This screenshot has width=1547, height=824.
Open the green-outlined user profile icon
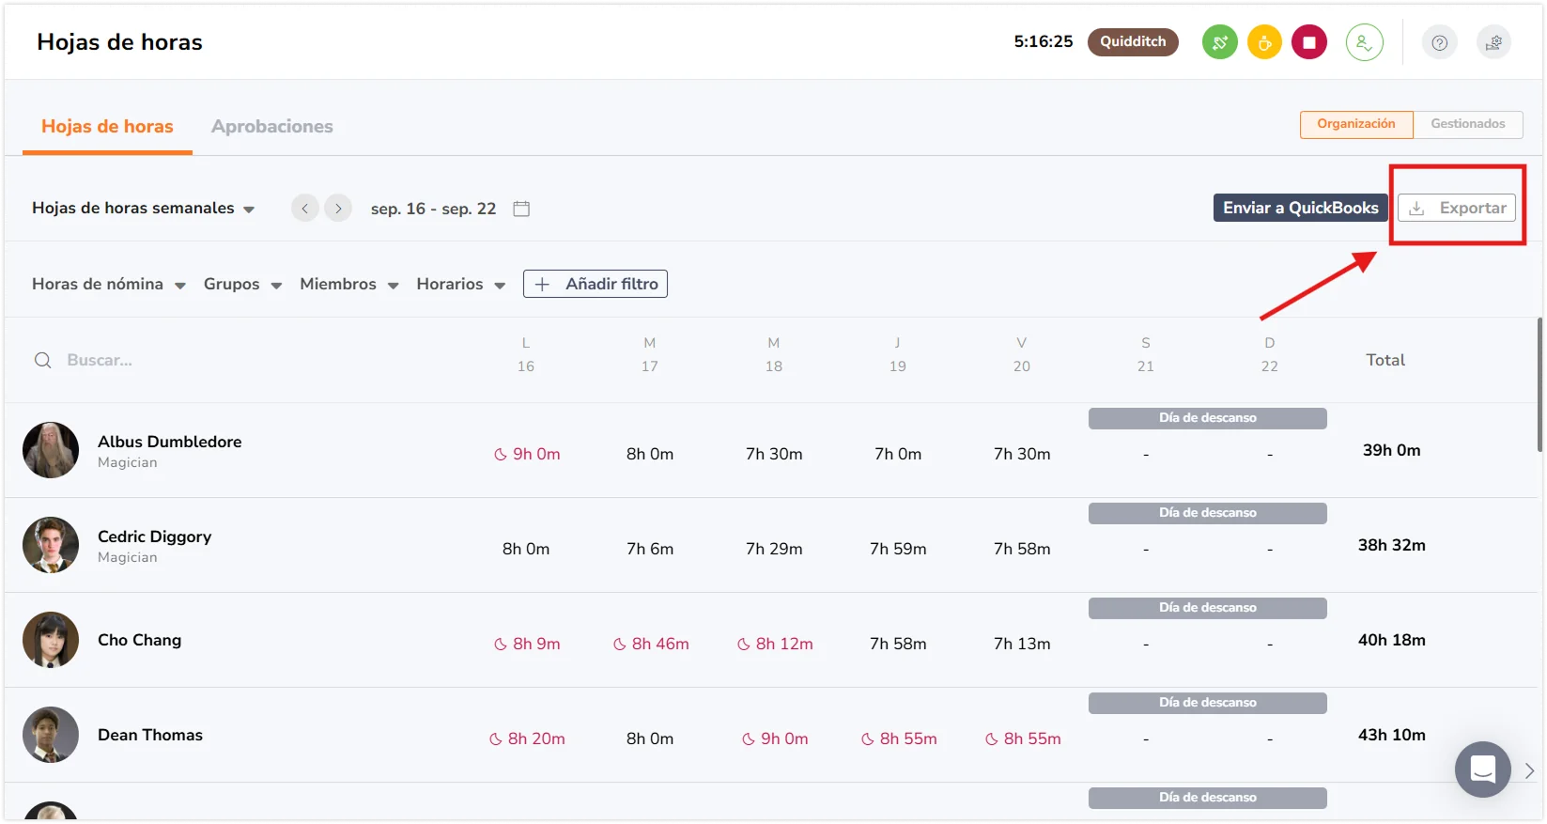click(x=1364, y=42)
